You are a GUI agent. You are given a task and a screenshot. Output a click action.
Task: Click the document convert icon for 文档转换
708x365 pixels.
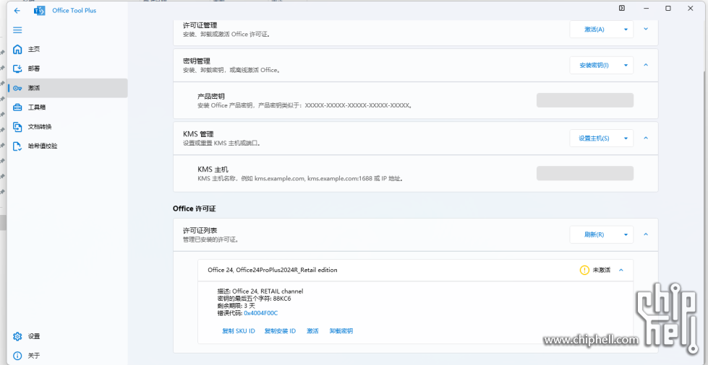(x=17, y=127)
